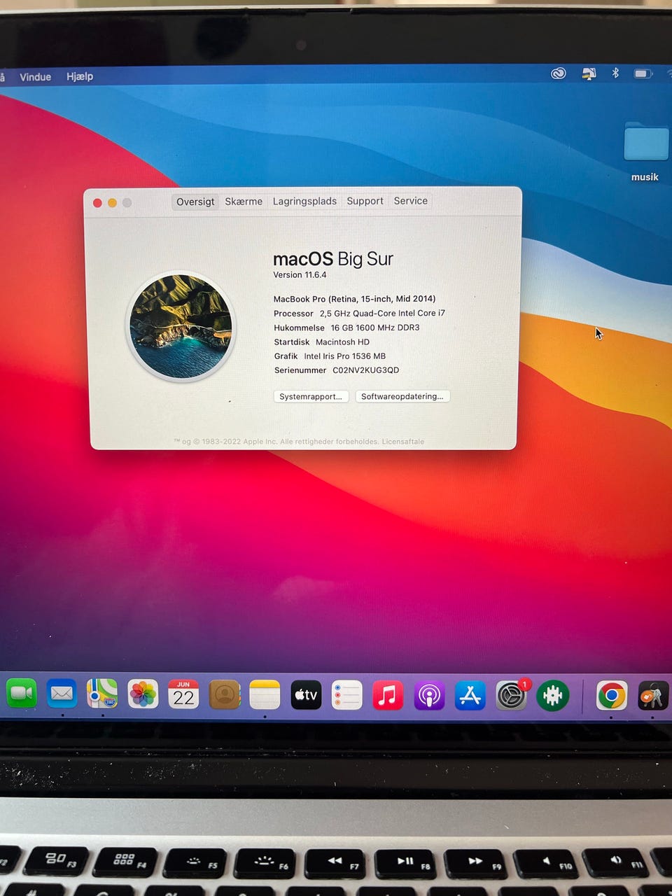Click the macOS Big Sur heading
This screenshot has height=896, width=672.
coord(333,259)
